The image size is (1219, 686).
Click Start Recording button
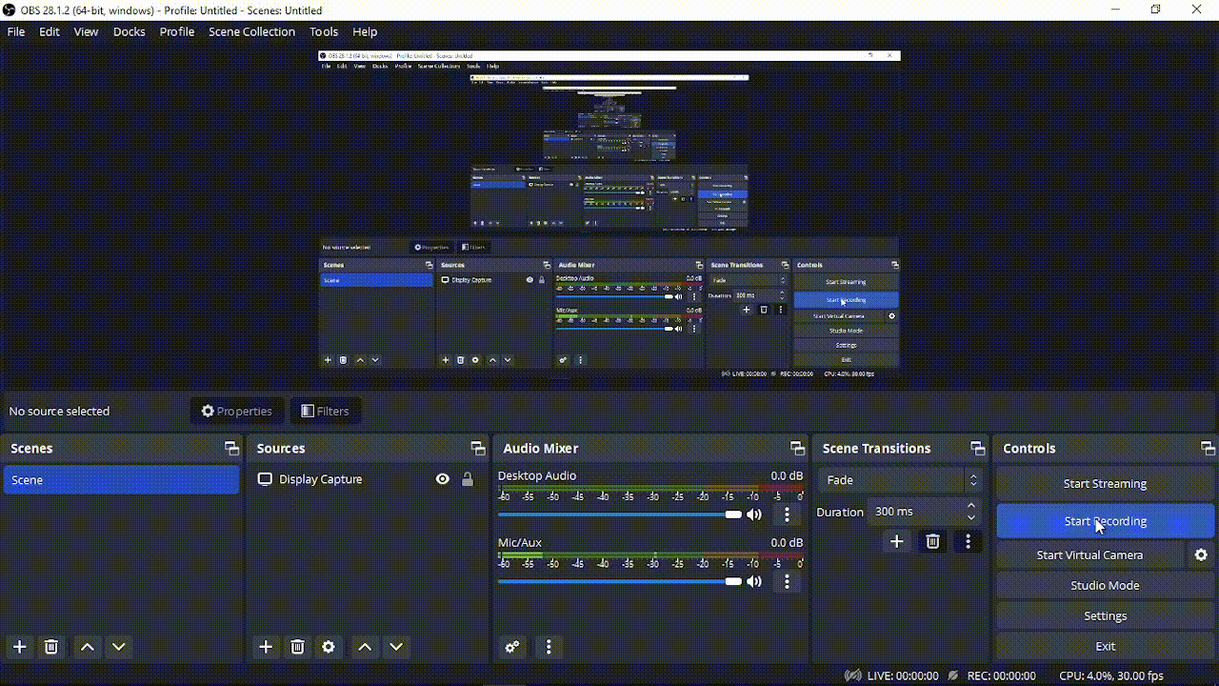point(1105,521)
